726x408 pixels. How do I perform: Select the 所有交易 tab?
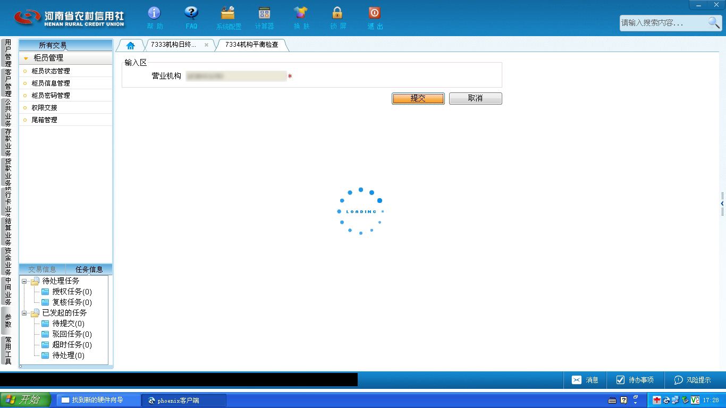coord(53,45)
